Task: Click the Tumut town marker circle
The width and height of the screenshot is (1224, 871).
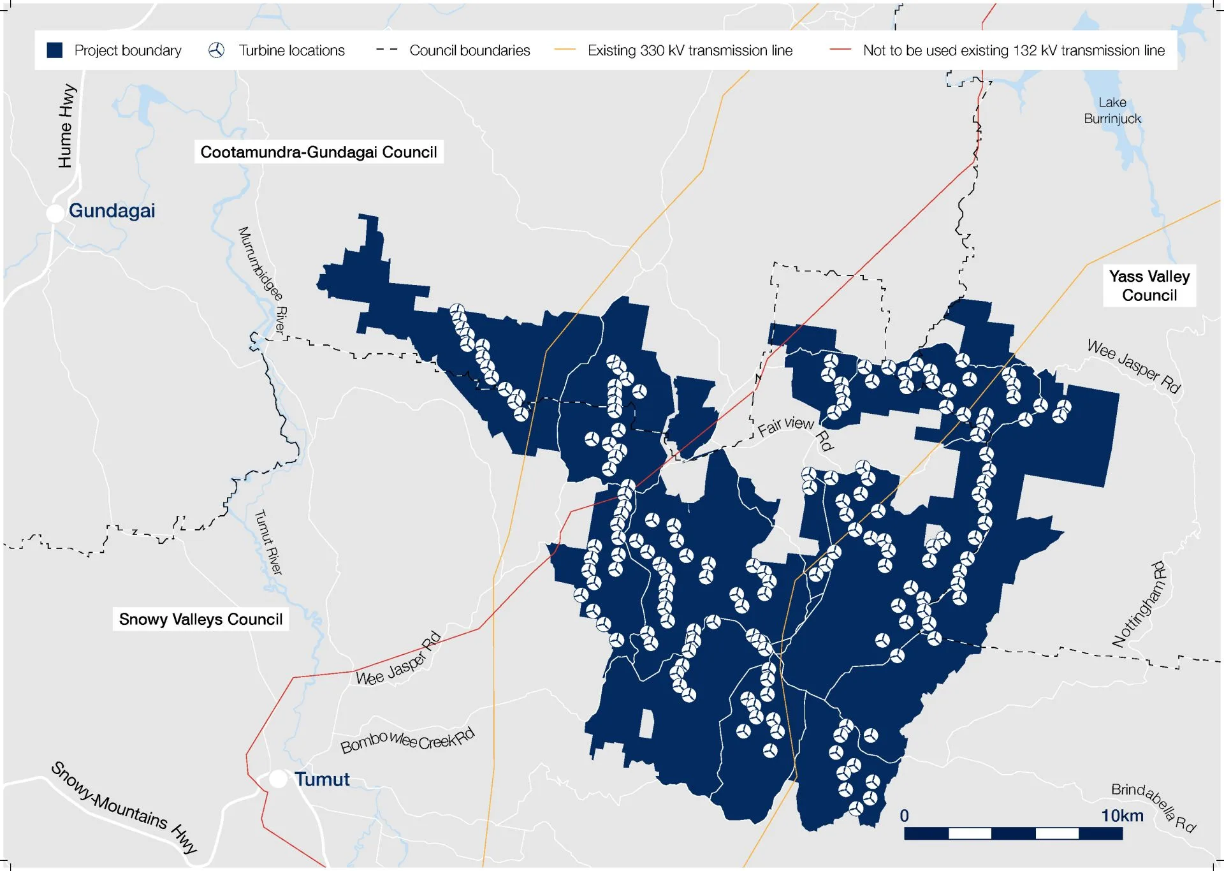Action: [278, 779]
